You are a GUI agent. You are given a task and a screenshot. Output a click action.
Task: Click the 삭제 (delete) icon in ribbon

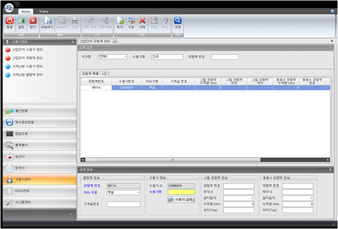(x=142, y=21)
